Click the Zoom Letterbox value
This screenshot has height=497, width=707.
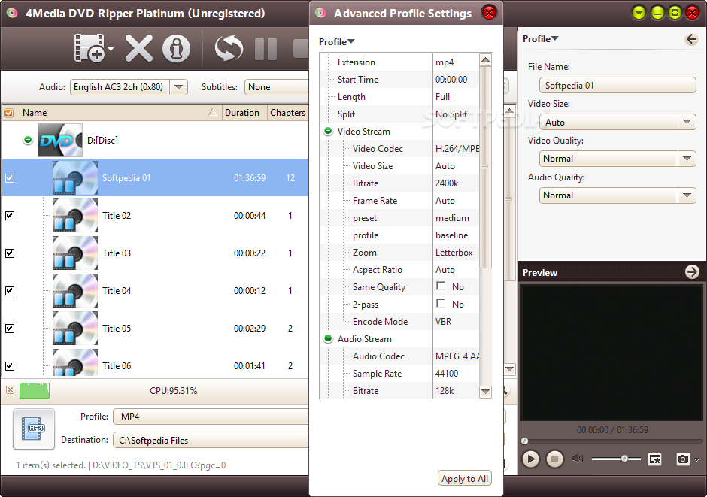pyautogui.click(x=457, y=253)
